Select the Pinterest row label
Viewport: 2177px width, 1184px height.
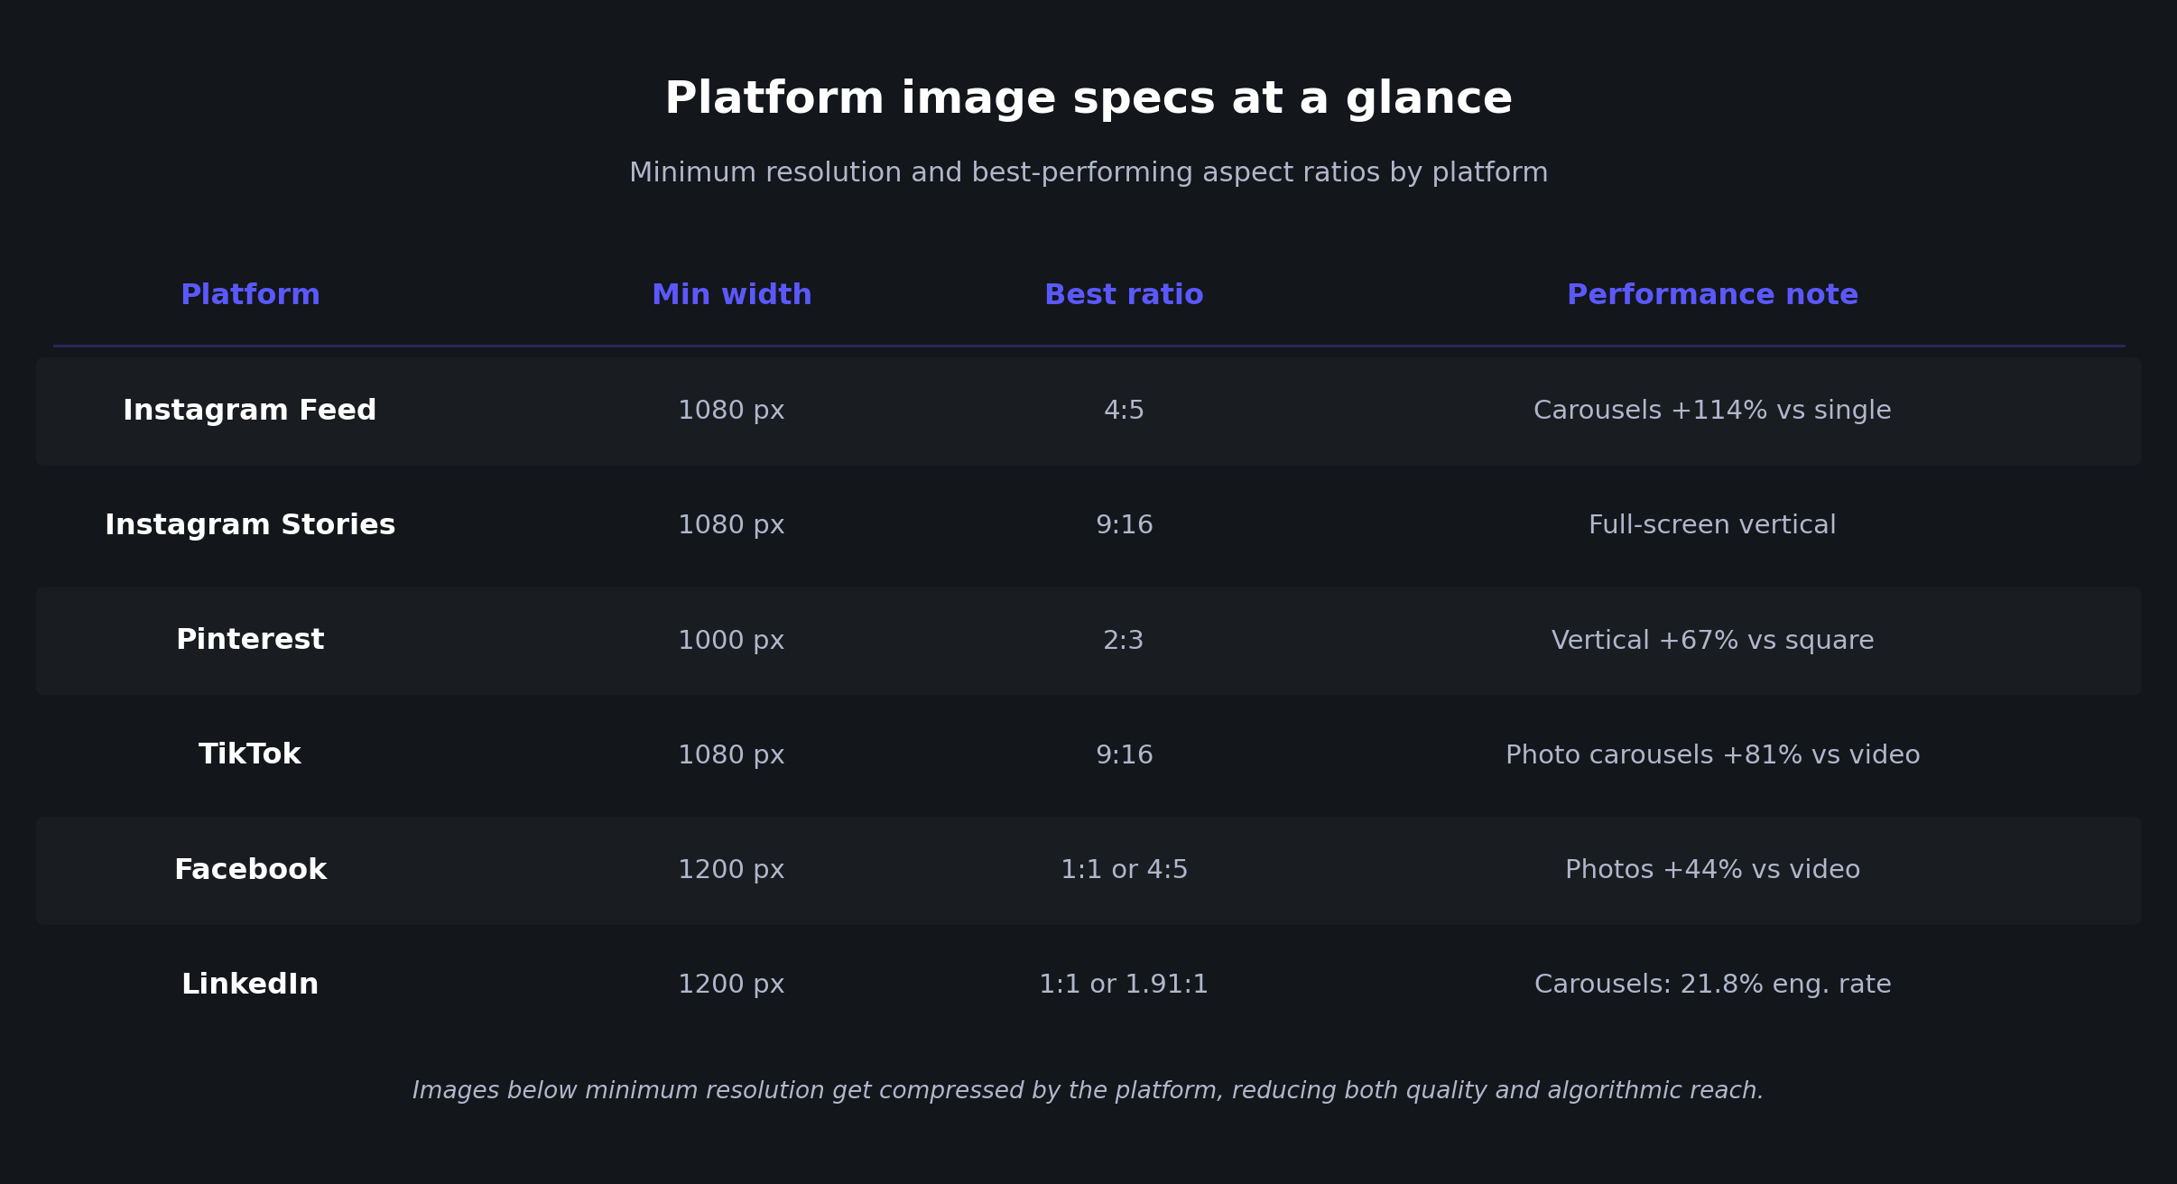coord(250,640)
